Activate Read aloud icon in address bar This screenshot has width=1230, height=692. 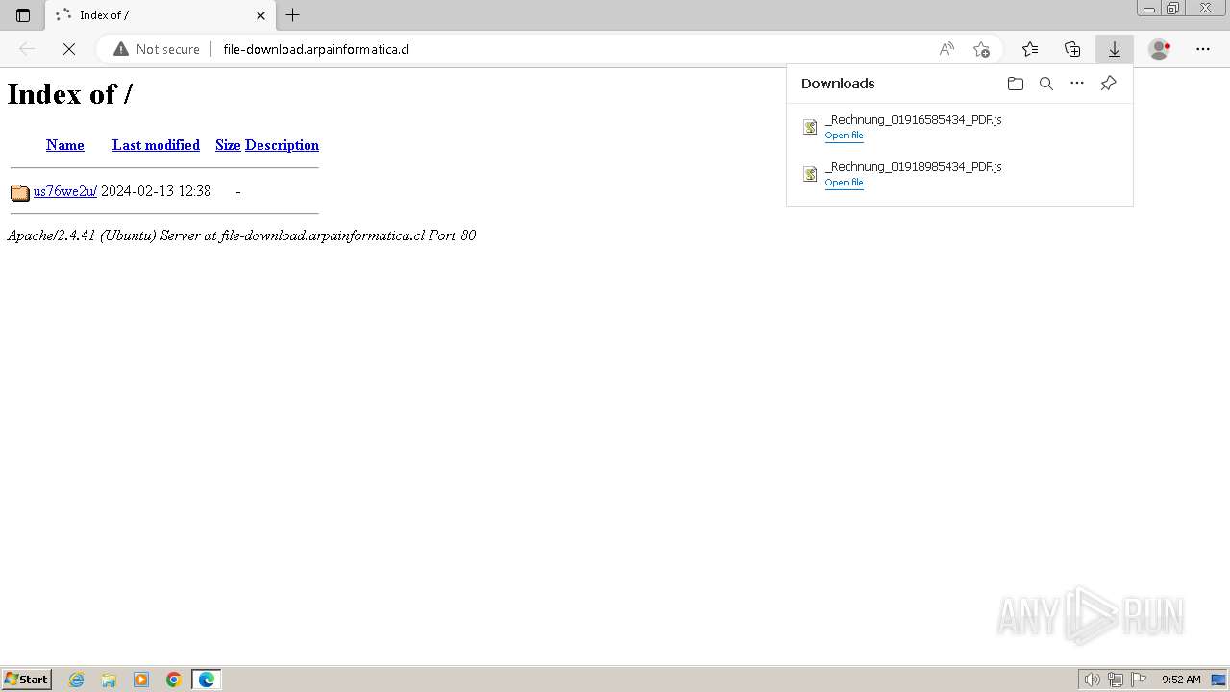point(947,49)
